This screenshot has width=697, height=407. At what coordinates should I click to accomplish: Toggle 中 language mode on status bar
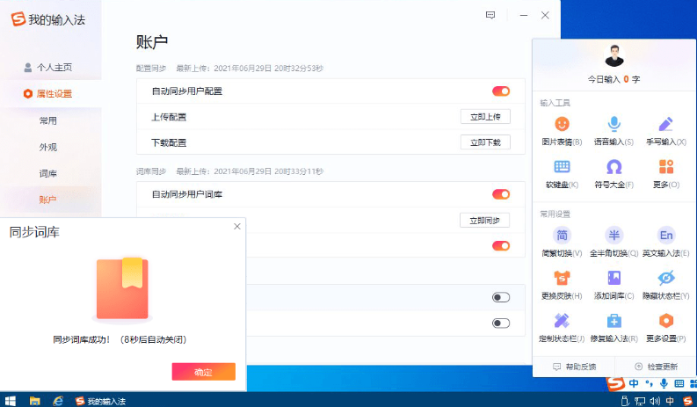[634, 383]
